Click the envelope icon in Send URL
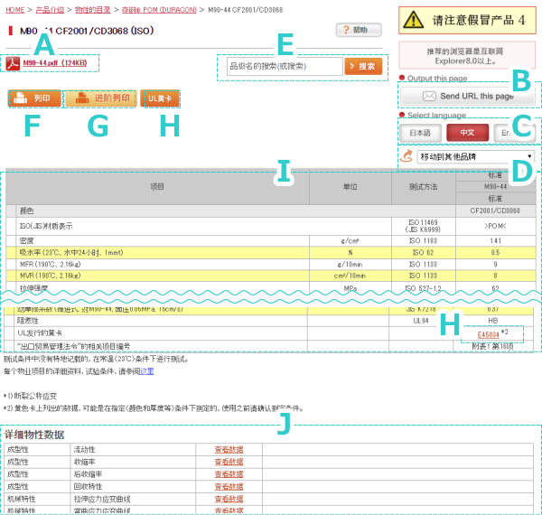This screenshot has width=542, height=515. pyautogui.click(x=429, y=96)
